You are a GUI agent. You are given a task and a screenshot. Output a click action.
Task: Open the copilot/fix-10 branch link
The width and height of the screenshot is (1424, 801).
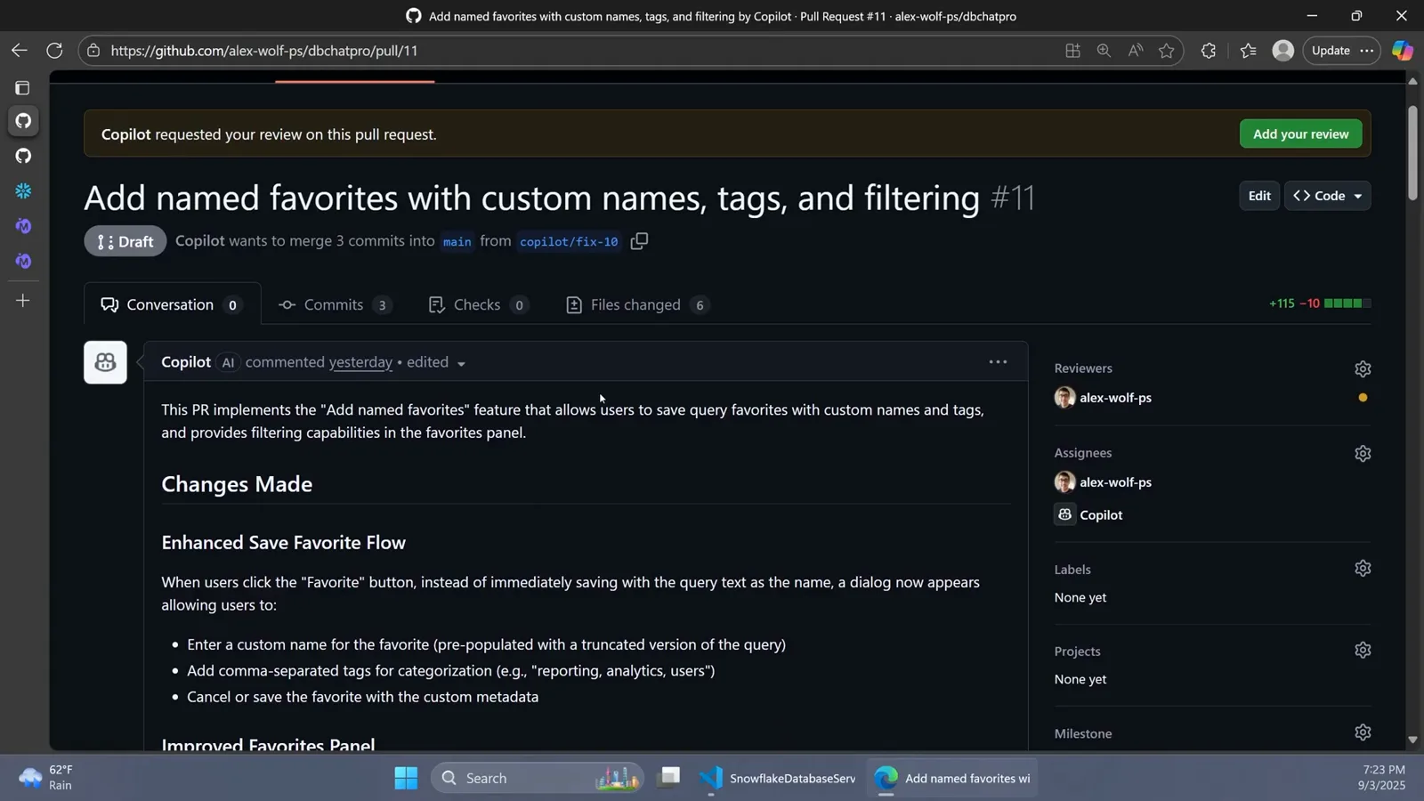point(568,241)
